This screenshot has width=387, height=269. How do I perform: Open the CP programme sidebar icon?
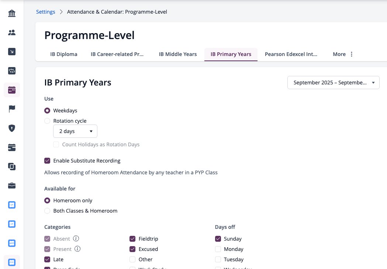point(12,224)
